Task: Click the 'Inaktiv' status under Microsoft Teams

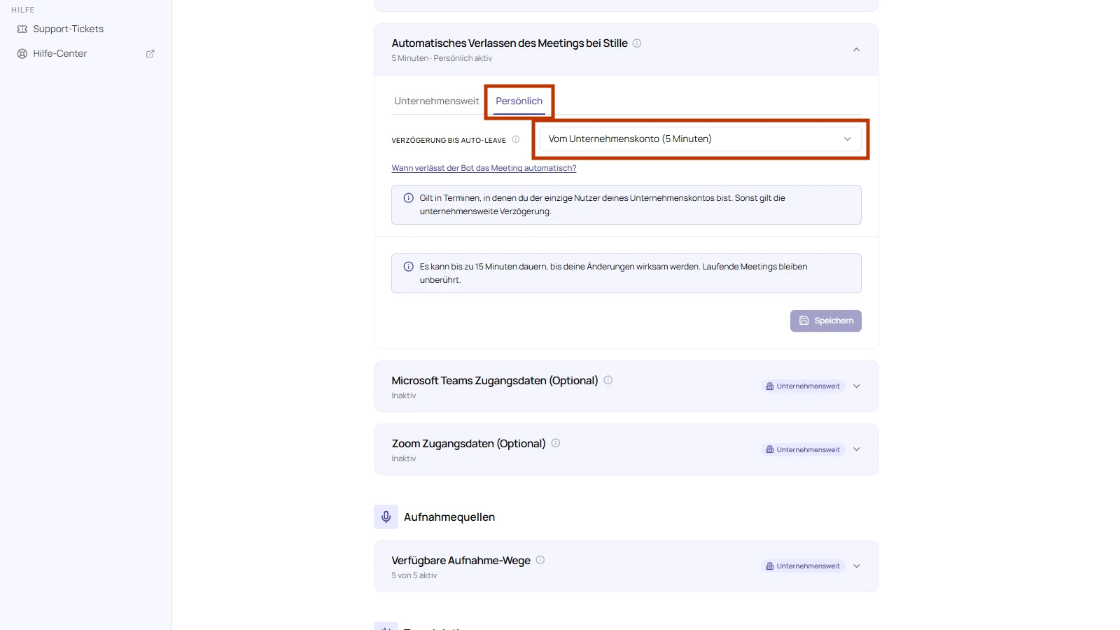Action: point(404,395)
